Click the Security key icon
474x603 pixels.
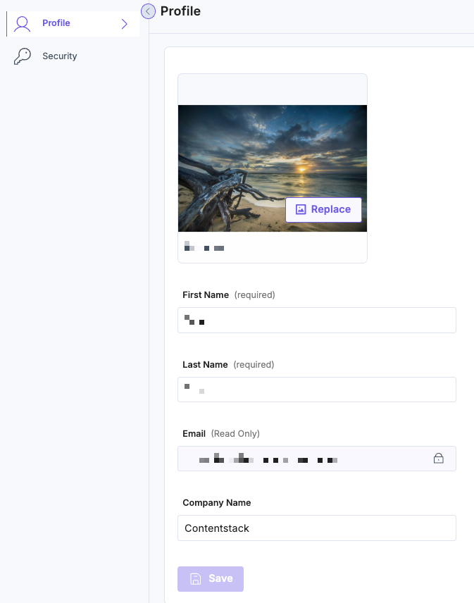point(23,56)
